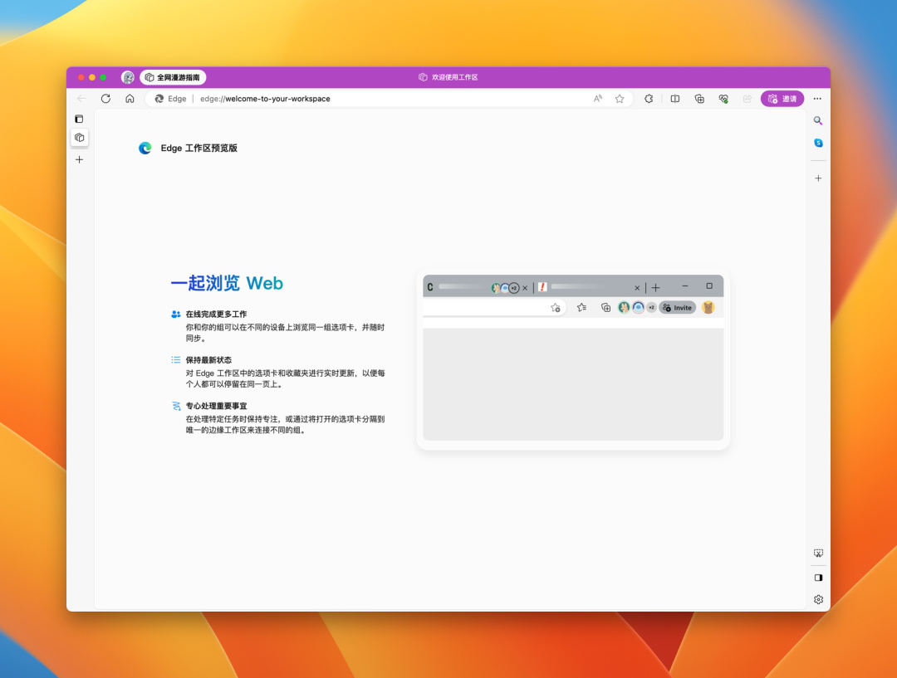Open the Extensions puzzle icon
The image size is (897, 678).
tap(649, 98)
